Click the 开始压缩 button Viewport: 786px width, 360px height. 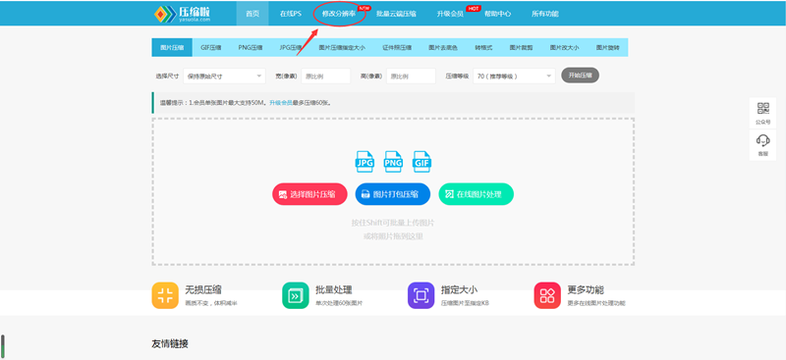[581, 76]
